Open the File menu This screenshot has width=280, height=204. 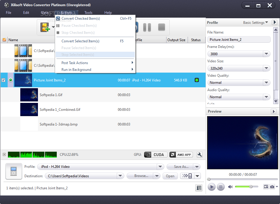click(x=9, y=13)
